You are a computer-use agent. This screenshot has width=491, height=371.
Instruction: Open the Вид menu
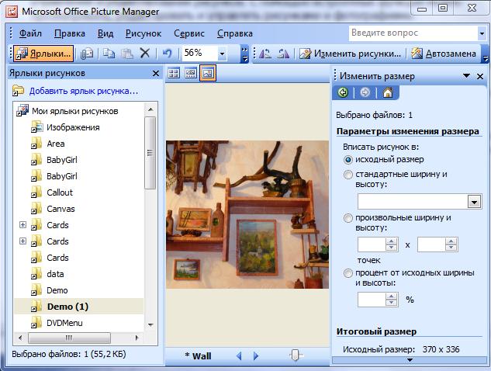105,33
